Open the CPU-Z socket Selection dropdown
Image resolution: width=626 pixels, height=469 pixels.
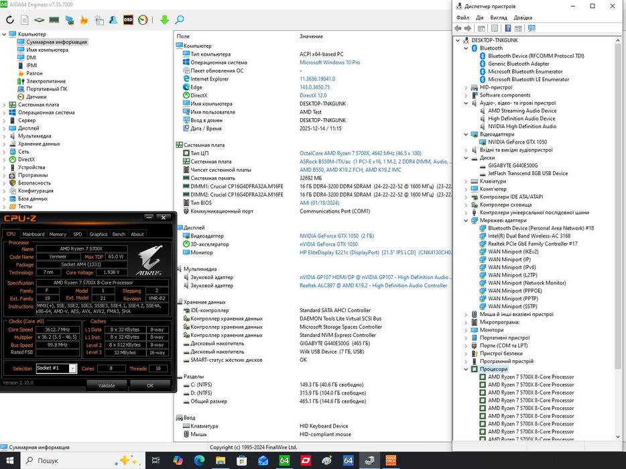click(72, 368)
